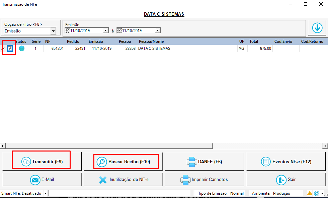Uncheck the row checkbox for NF 651204
The height and width of the screenshot is (198, 328).
pos(10,48)
